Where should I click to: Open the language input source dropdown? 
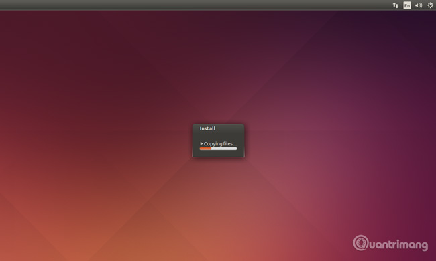[407, 5]
